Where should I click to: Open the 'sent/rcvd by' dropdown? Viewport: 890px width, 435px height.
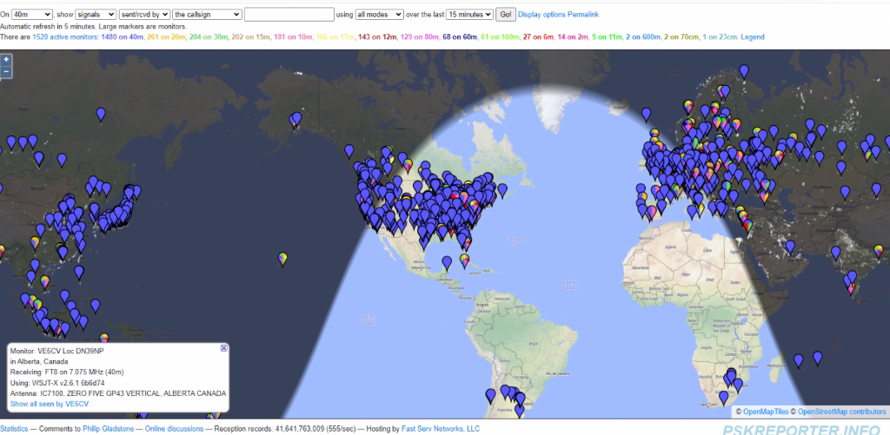coord(143,15)
